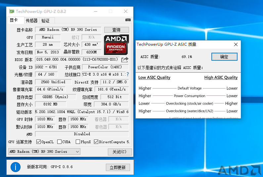Click default memory 1500 MHz in 默认时钟 row

[x=78, y=127]
